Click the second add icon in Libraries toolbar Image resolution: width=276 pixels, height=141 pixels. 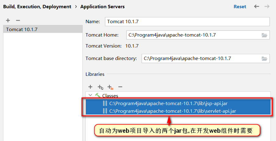pyautogui.click(x=100, y=87)
